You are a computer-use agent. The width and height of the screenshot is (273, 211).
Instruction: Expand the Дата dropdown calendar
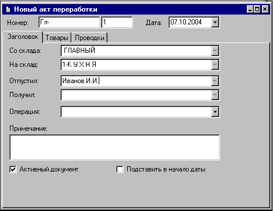point(215,22)
